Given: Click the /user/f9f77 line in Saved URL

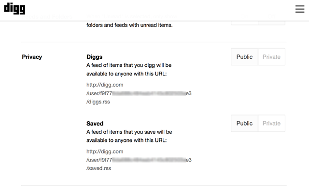Looking at the screenshot, I should 139,160.
